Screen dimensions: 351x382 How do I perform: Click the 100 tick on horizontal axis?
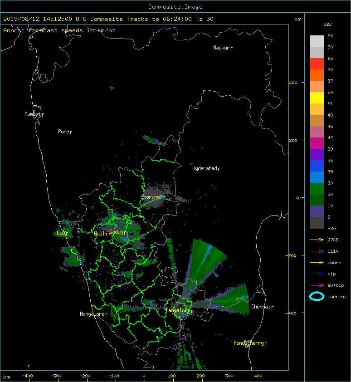171,376
